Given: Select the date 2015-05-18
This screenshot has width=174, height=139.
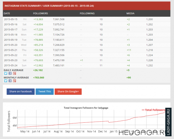Looking at the screenshot, I should click(11, 35).
